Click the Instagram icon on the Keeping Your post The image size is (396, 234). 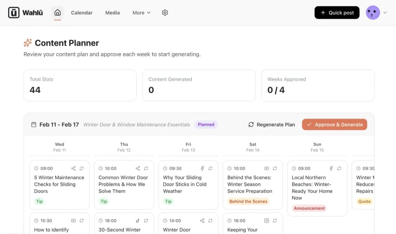pos(266,220)
